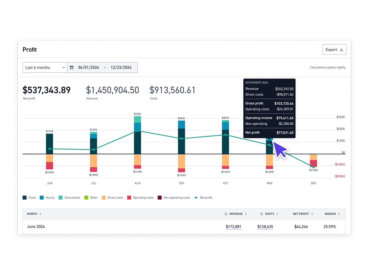Click the end date 12/23/2024 field

[x=121, y=67]
